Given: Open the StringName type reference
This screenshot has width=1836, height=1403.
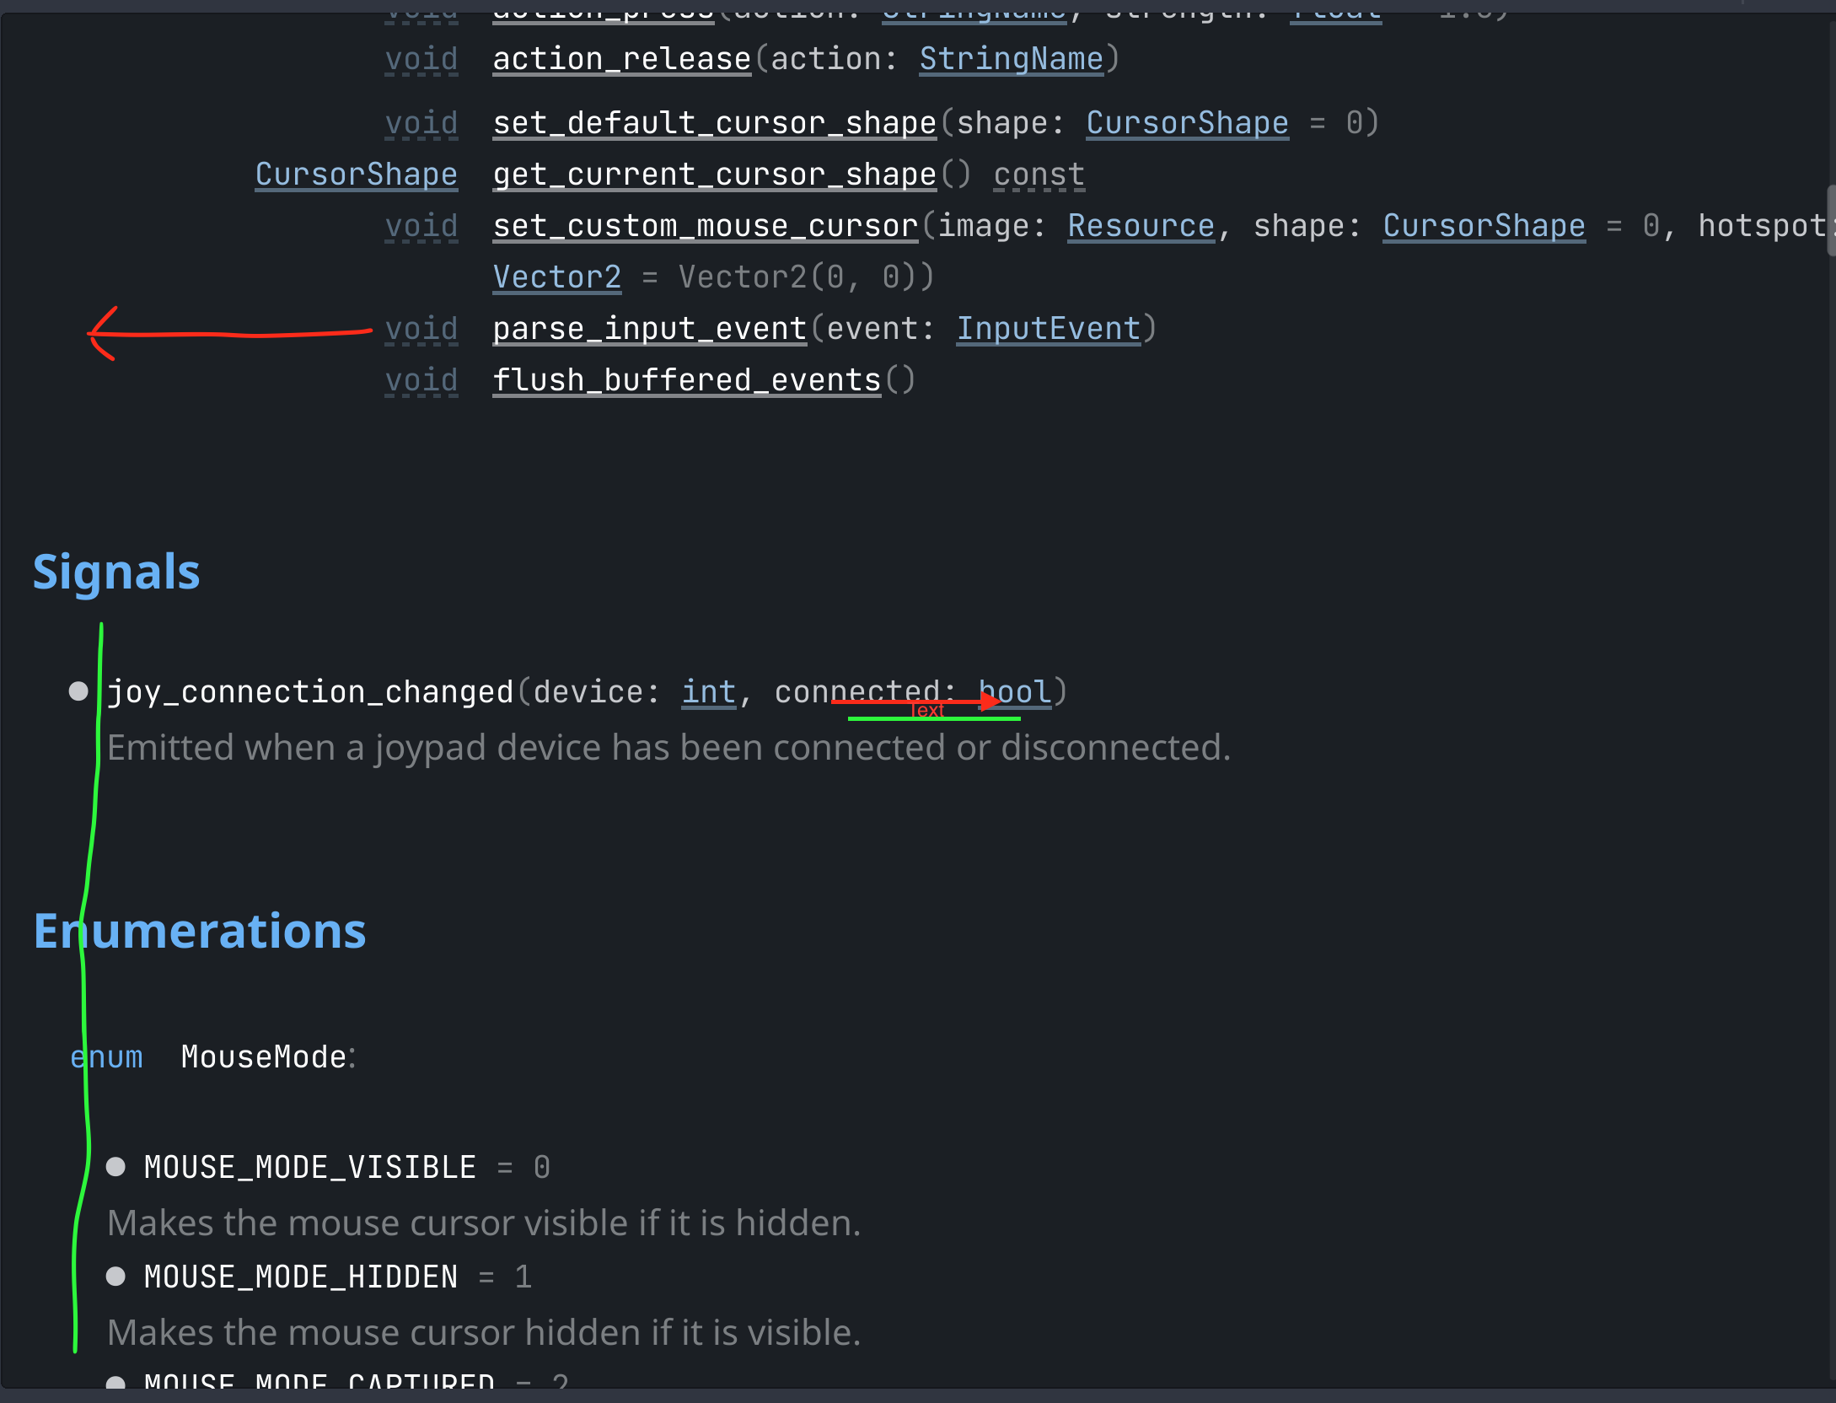Looking at the screenshot, I should pyautogui.click(x=1011, y=58).
